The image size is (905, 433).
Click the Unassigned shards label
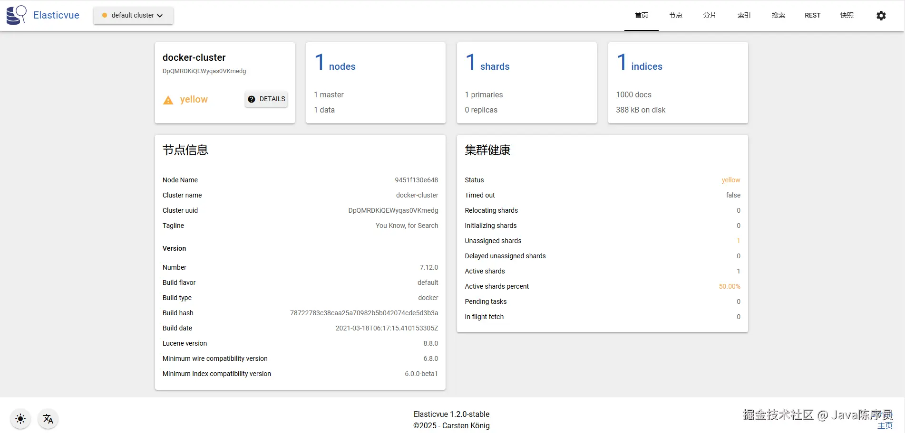(493, 241)
